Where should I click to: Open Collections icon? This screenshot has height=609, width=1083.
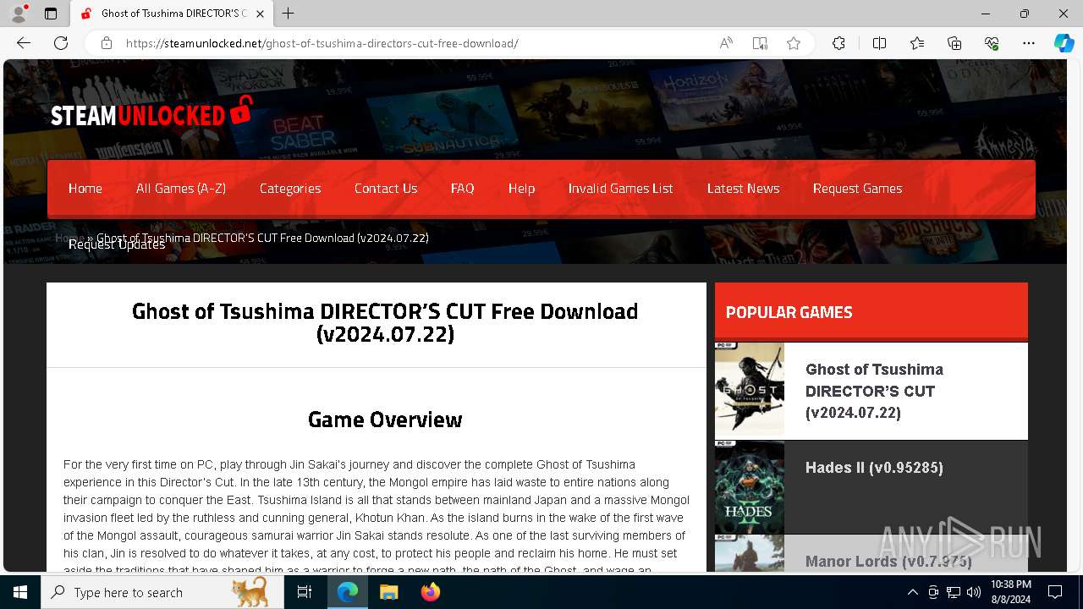click(954, 43)
